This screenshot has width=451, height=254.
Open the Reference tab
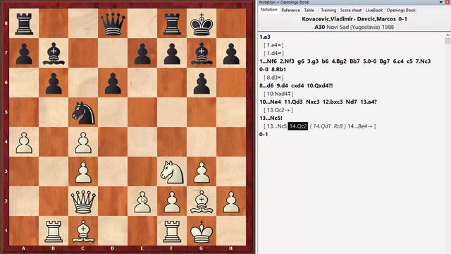click(290, 10)
